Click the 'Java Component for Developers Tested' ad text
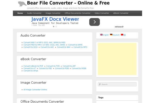This screenshot has height=103, width=155. coord(55,23)
